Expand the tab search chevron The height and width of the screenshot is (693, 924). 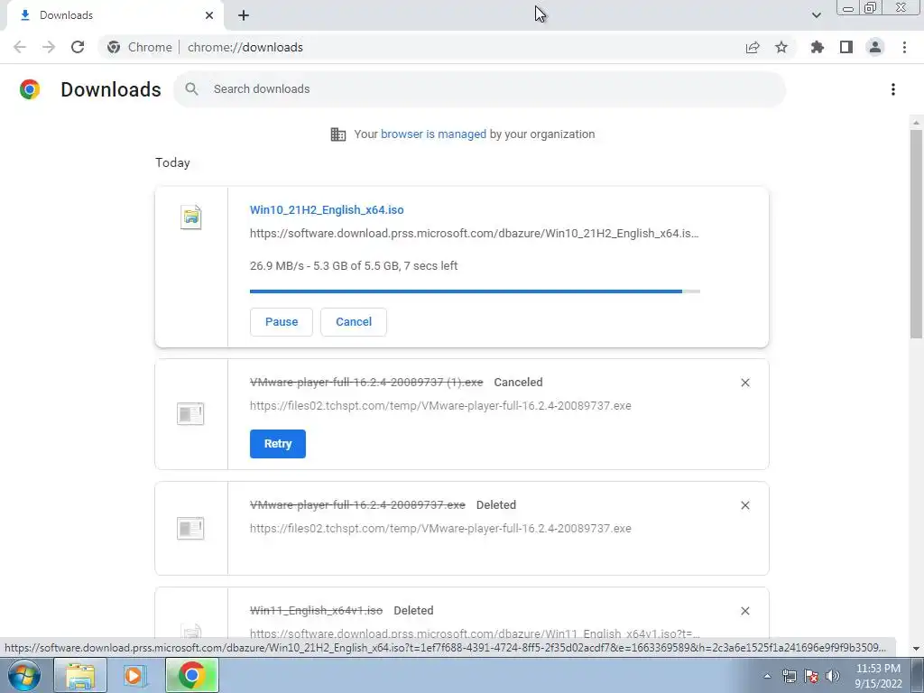[x=816, y=15]
